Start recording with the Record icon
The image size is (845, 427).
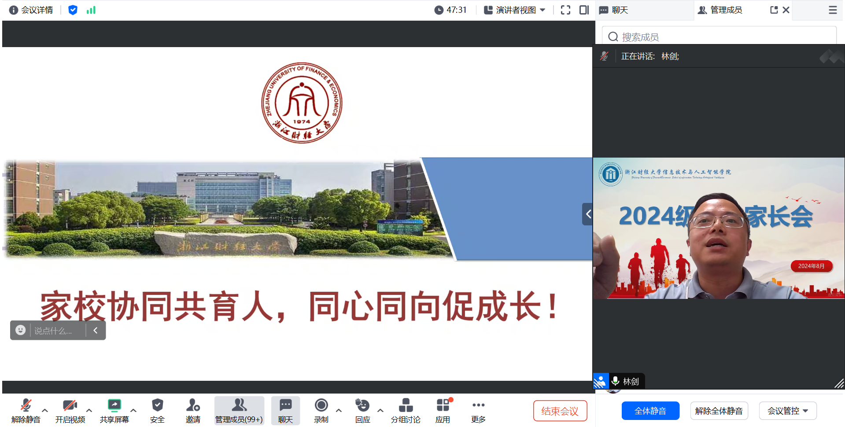321,410
